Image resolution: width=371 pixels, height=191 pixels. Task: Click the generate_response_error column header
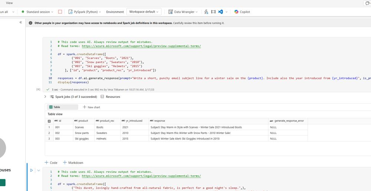[288, 121]
